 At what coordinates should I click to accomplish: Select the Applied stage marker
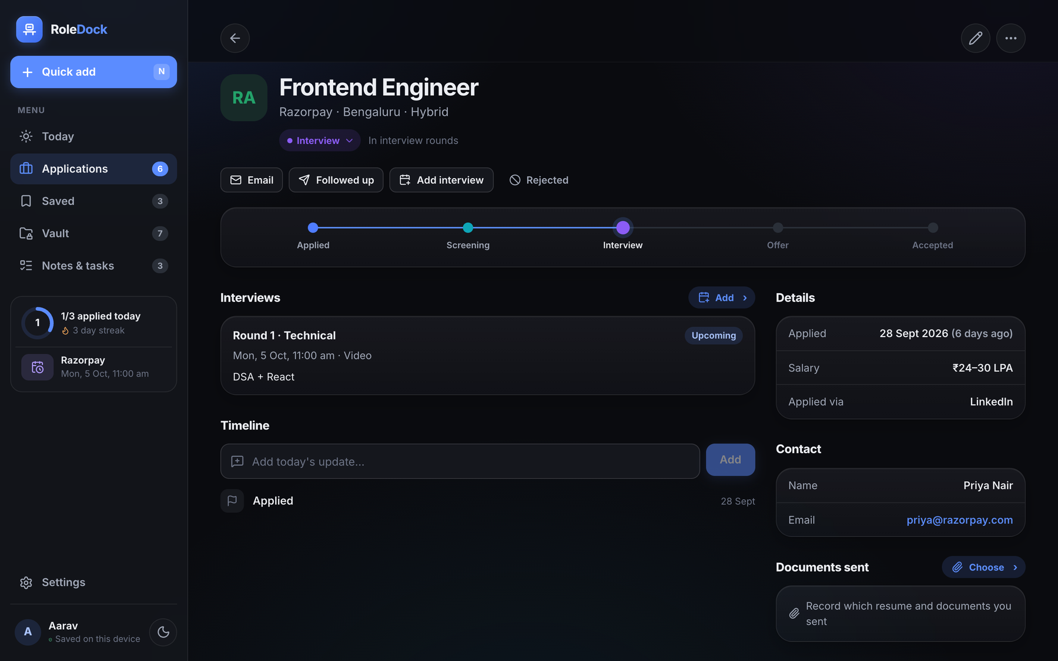(x=313, y=227)
